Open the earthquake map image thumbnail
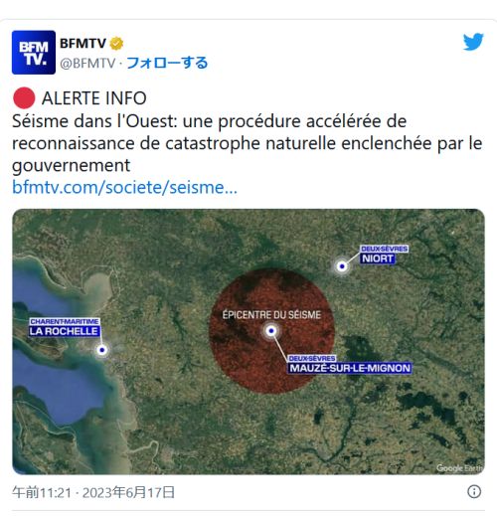497x518 pixels. click(x=248, y=342)
